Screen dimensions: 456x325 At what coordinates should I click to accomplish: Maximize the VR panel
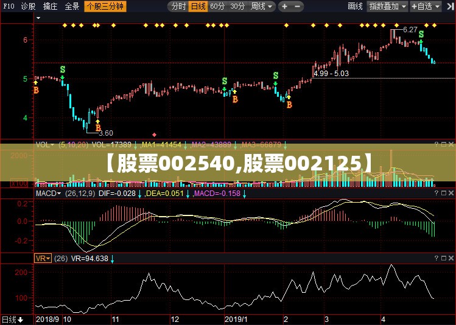[x=443, y=258]
